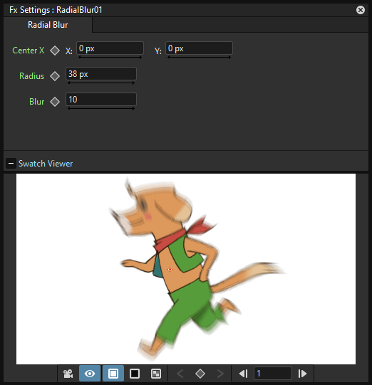Viewport: 372px width, 385px height.
Task: Toggle keyframe diamond for Blur
Action: 55,102
